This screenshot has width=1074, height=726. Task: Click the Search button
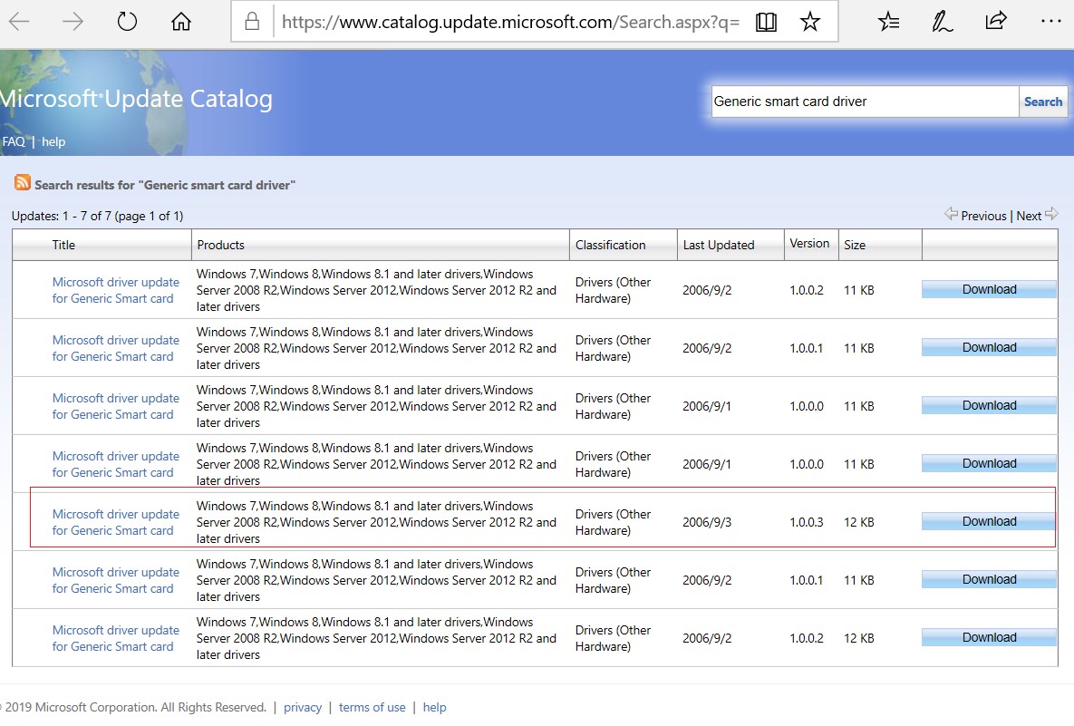(1043, 102)
